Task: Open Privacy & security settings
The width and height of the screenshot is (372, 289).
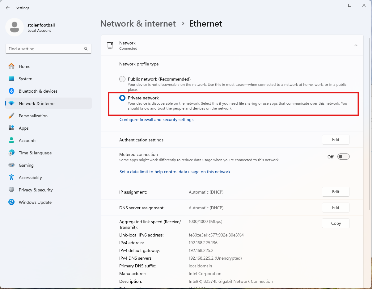Action: 49,190
